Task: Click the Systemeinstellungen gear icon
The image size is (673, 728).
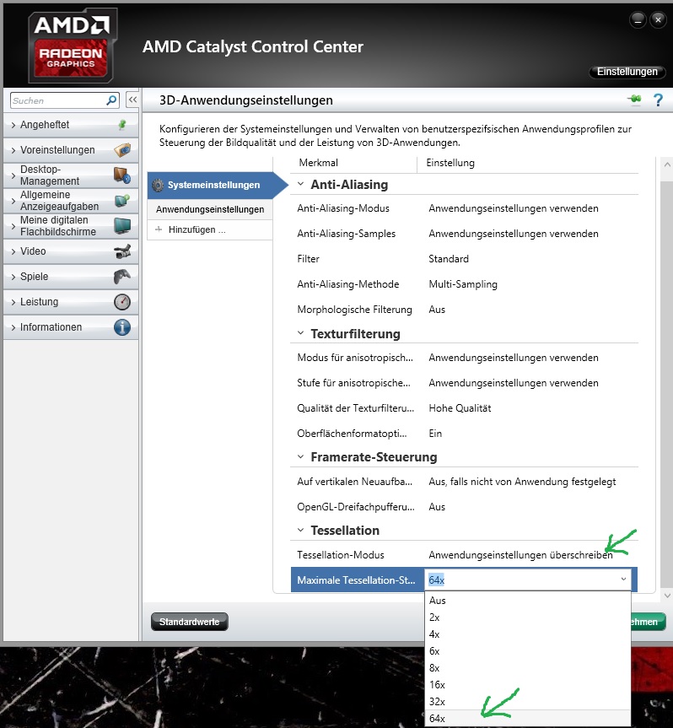Action: 158,185
